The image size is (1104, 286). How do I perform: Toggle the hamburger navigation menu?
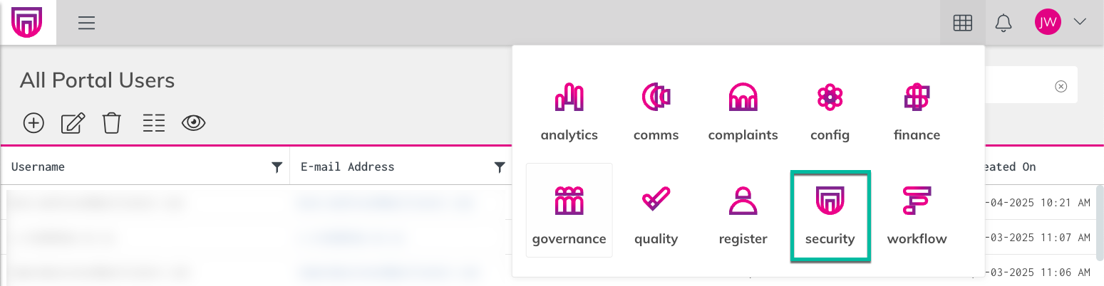pos(86,23)
